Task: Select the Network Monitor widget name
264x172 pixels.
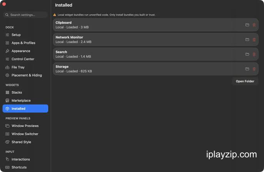Action: 69,37
